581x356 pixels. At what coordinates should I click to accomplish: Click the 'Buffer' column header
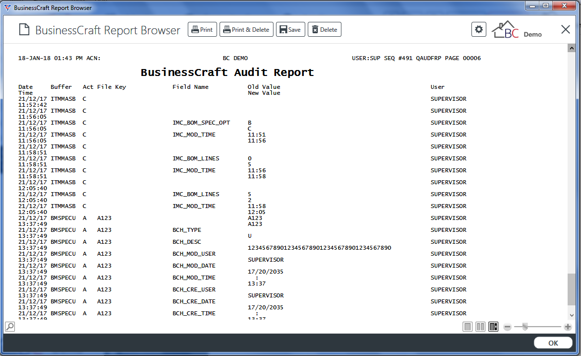pyautogui.click(x=61, y=87)
